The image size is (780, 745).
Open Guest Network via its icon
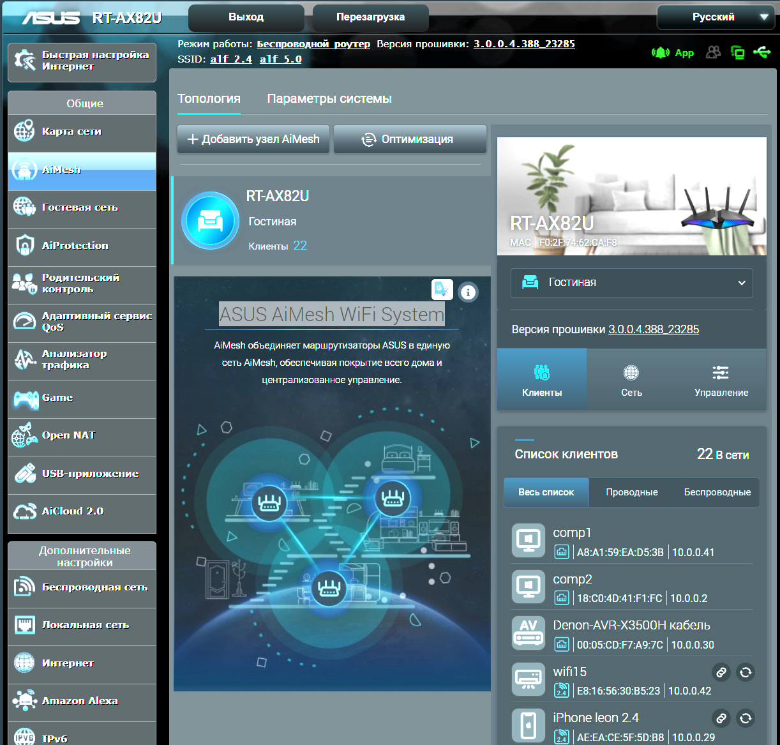[25, 207]
